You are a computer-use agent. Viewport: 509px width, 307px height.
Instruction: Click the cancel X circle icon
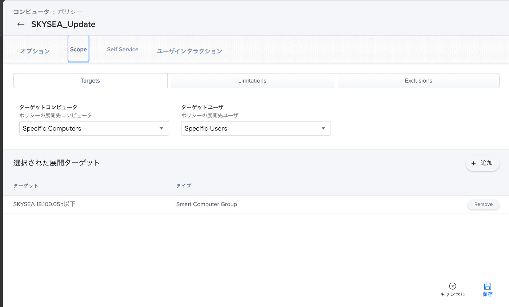coord(453,286)
